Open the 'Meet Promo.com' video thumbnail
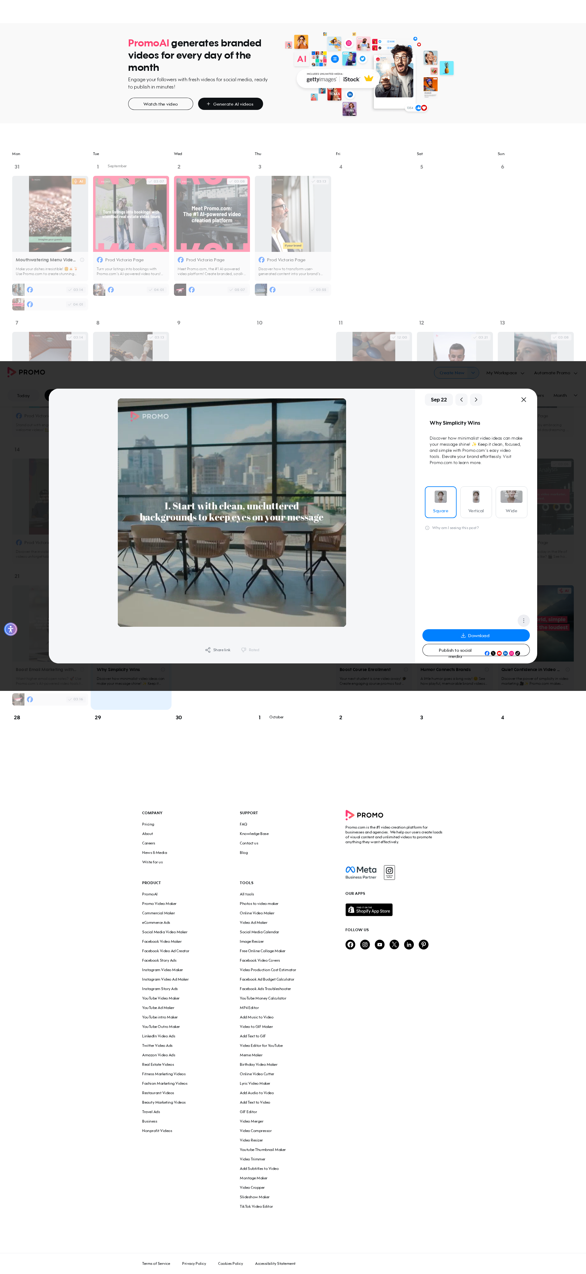 (212, 214)
